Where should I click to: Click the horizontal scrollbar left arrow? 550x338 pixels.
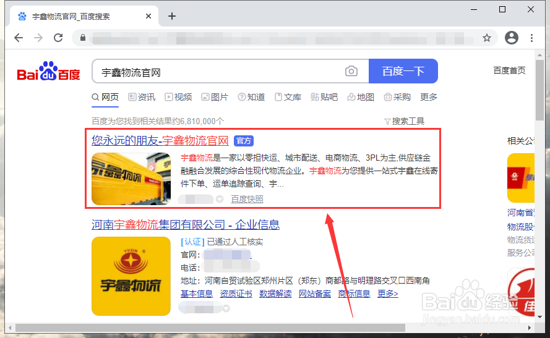[x=10, y=328]
